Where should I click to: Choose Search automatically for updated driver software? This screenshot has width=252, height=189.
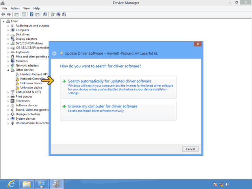118,87
